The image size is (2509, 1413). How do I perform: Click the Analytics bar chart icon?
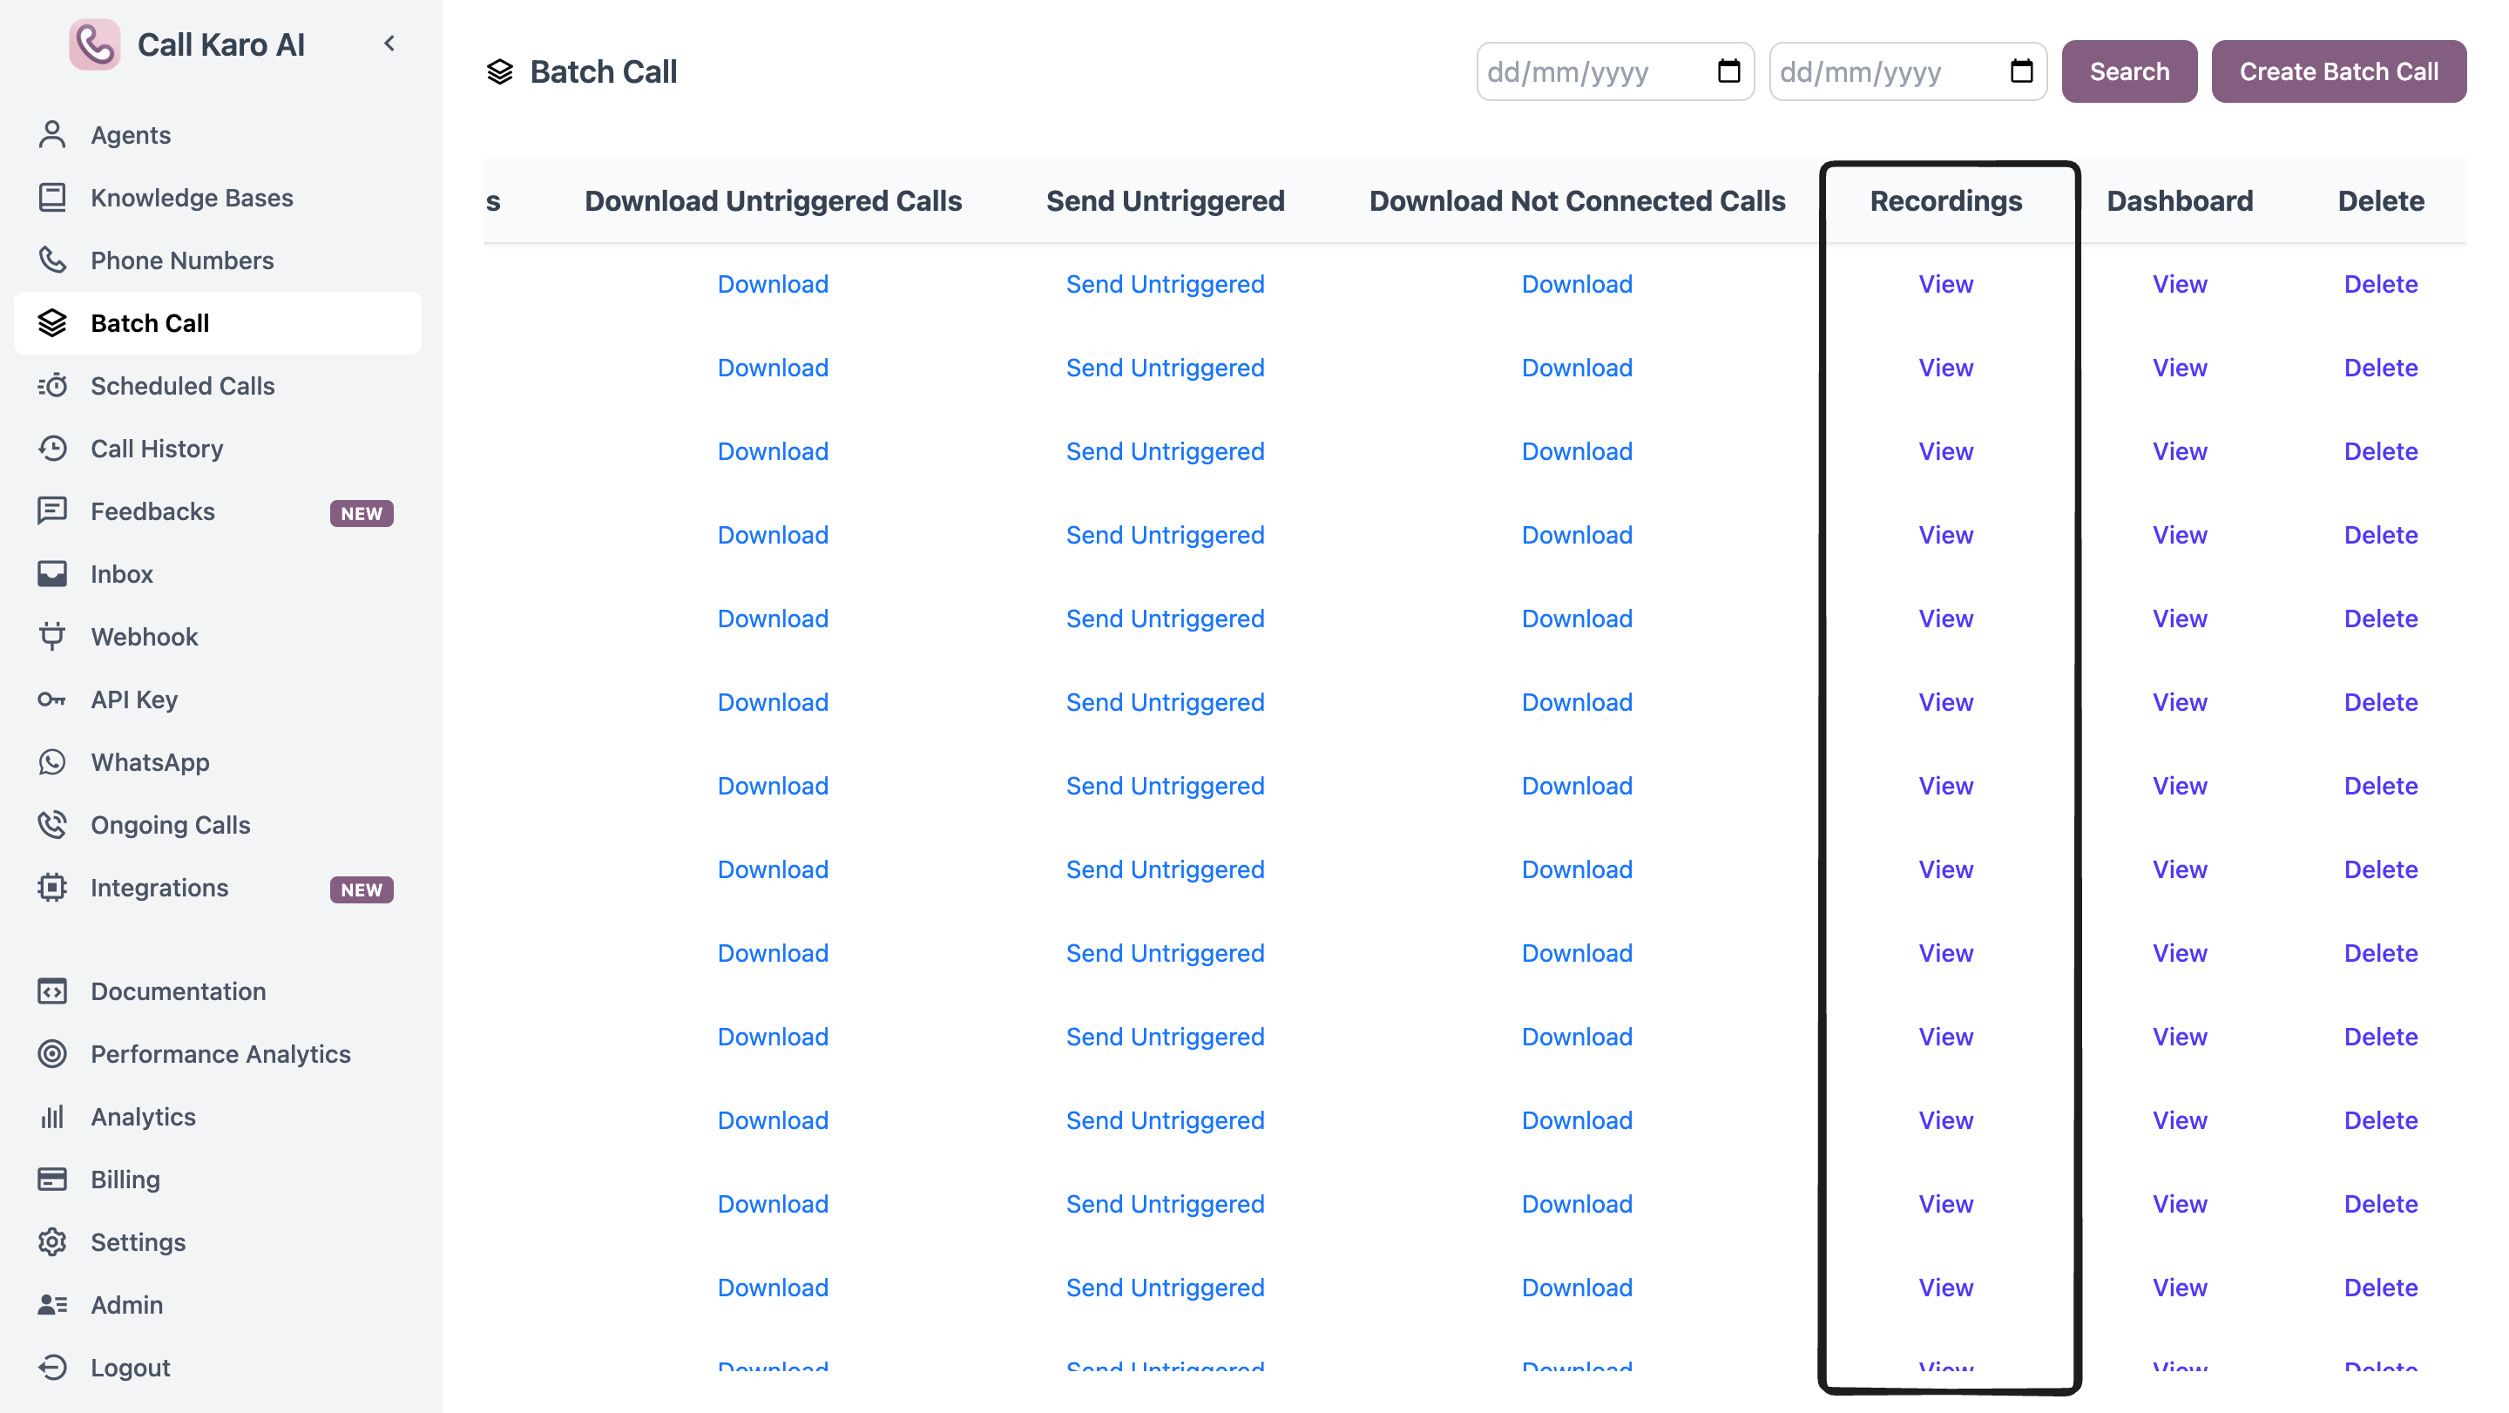[x=52, y=1116]
